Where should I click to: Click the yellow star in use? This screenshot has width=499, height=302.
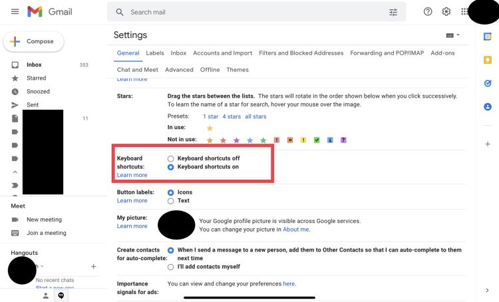(210, 128)
